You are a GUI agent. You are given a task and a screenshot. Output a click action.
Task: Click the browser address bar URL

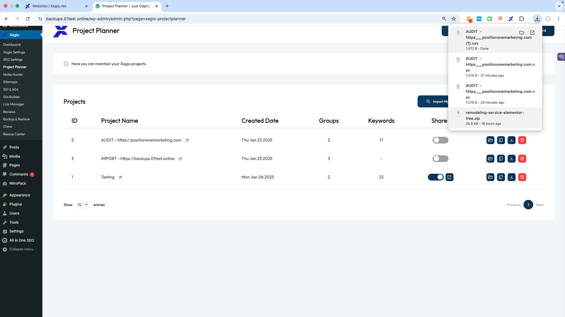pyautogui.click(x=116, y=19)
